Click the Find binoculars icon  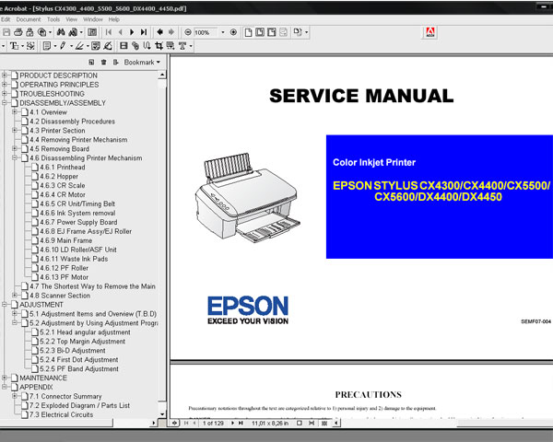pyautogui.click(x=61, y=32)
